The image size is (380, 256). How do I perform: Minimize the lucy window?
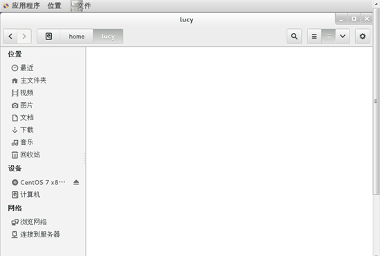(x=341, y=19)
